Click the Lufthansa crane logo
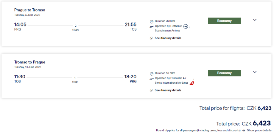 point(186,26)
